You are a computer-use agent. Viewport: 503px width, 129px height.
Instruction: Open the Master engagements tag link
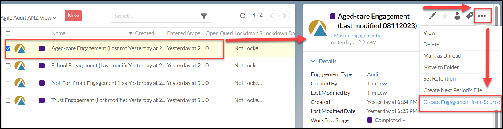(355, 36)
